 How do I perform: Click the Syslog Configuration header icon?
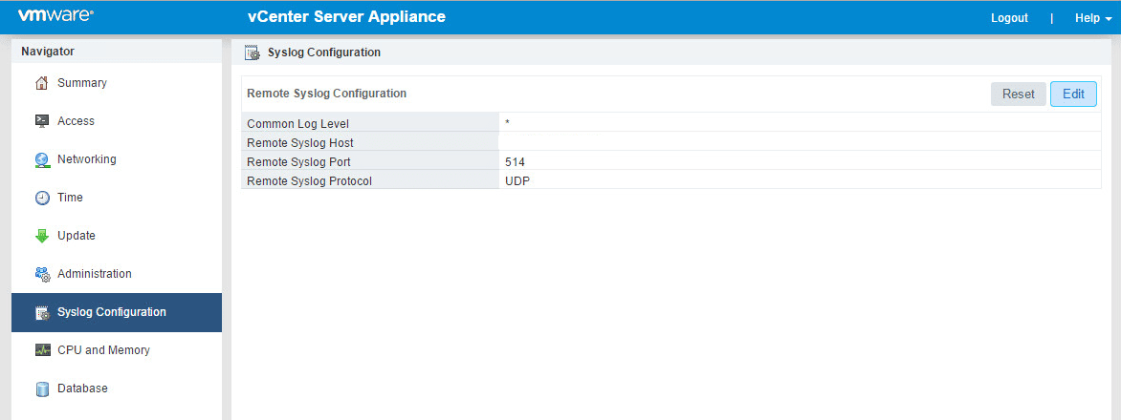(253, 52)
